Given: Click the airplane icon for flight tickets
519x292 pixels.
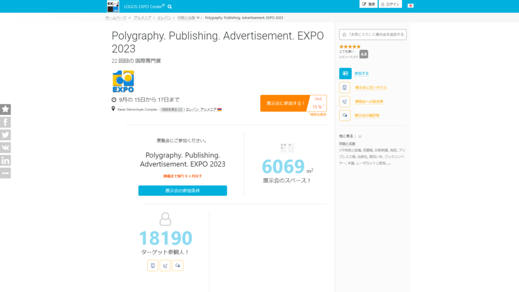Looking at the screenshot, I should click(345, 101).
